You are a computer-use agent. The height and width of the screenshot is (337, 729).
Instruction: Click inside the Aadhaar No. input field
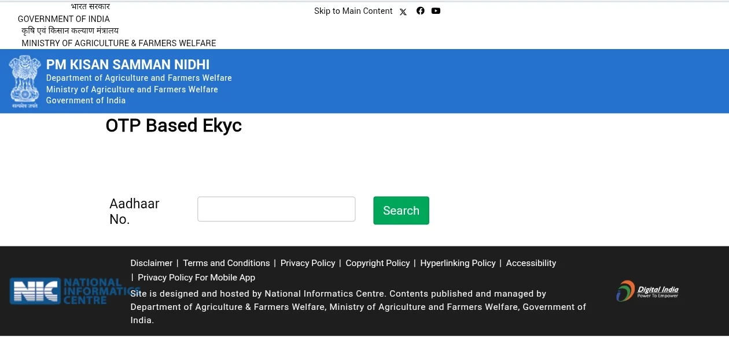click(x=276, y=209)
